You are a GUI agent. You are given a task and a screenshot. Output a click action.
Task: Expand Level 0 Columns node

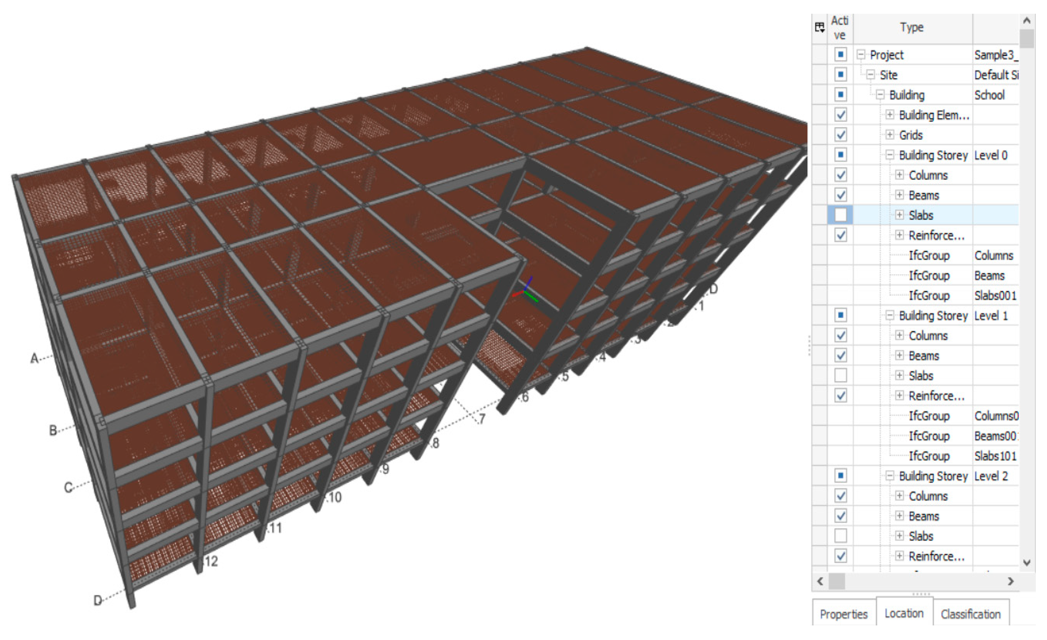click(x=899, y=175)
